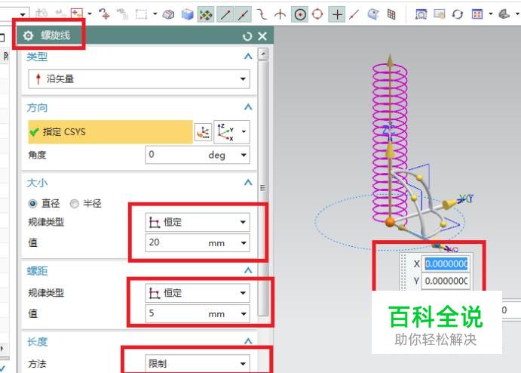Collapse the 螺距 section
This screenshot has width=521, height=373.
coord(248,270)
